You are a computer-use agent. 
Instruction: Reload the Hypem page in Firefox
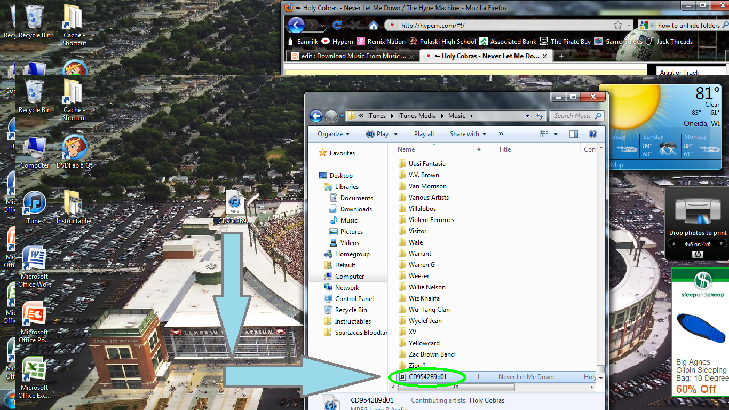point(337,25)
